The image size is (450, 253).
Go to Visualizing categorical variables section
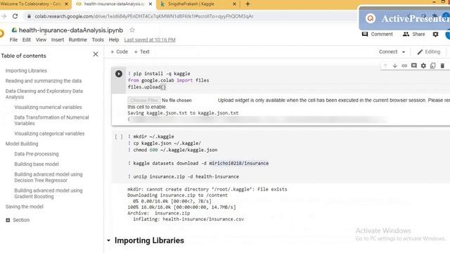49,134
